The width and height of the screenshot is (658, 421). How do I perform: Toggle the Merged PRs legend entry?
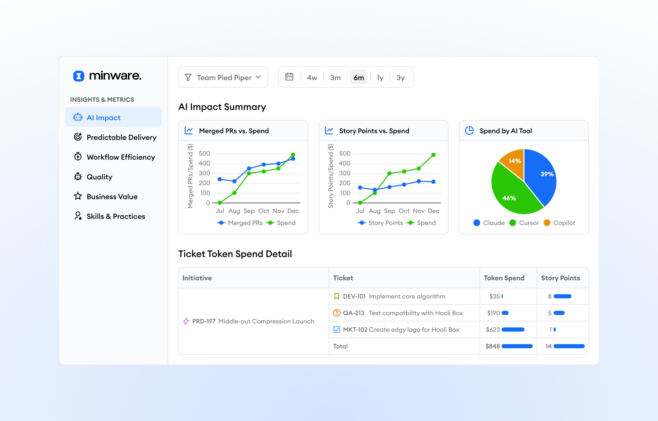[240, 223]
